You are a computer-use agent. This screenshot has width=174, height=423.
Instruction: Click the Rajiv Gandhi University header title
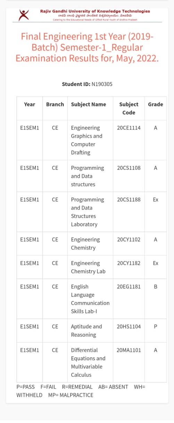click(95, 11)
